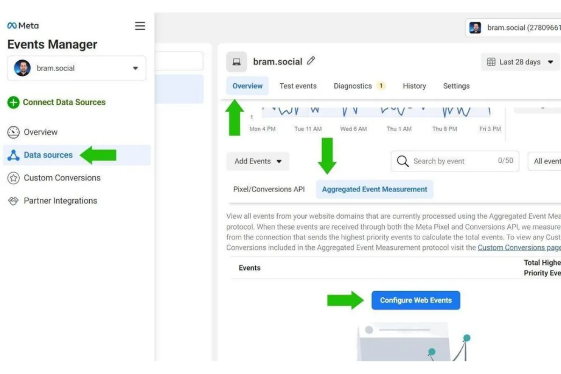Open the Diagnostics tab

352,86
